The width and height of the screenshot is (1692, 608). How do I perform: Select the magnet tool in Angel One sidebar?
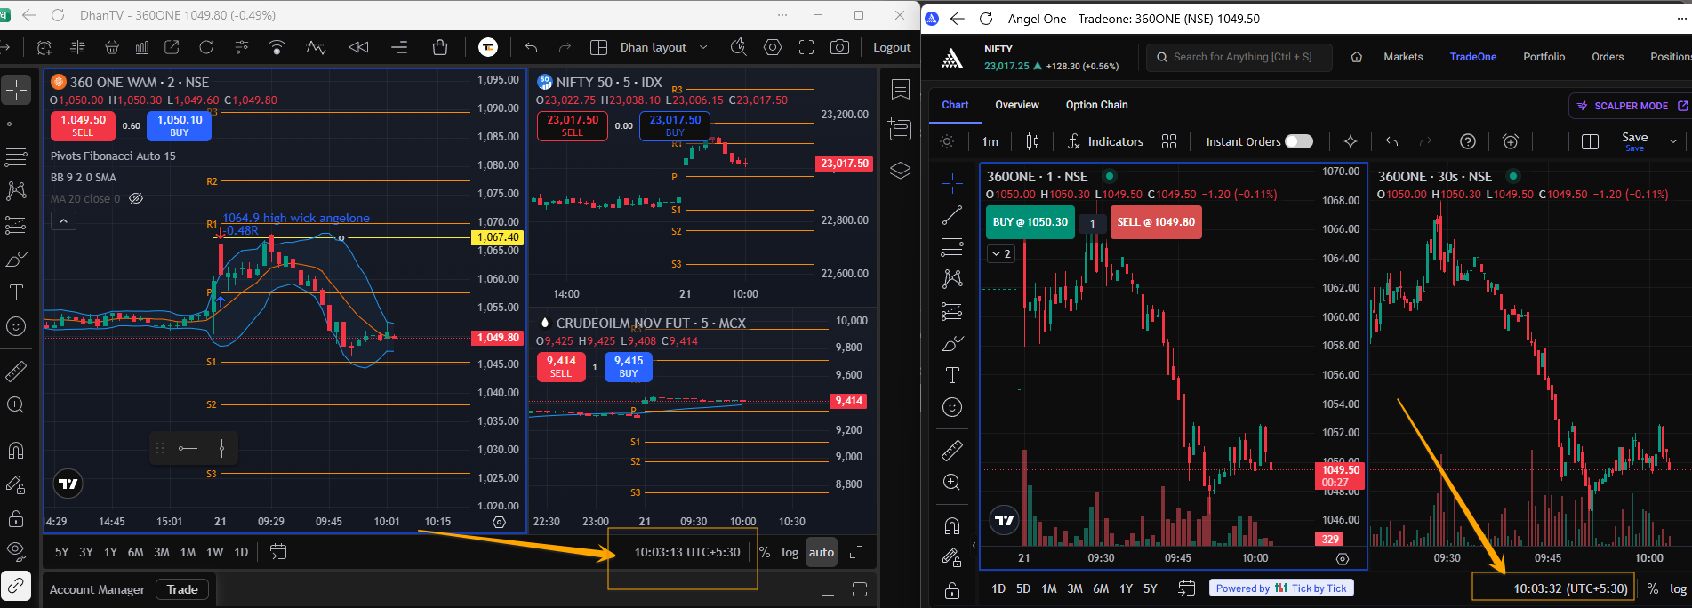pyautogui.click(x=952, y=526)
